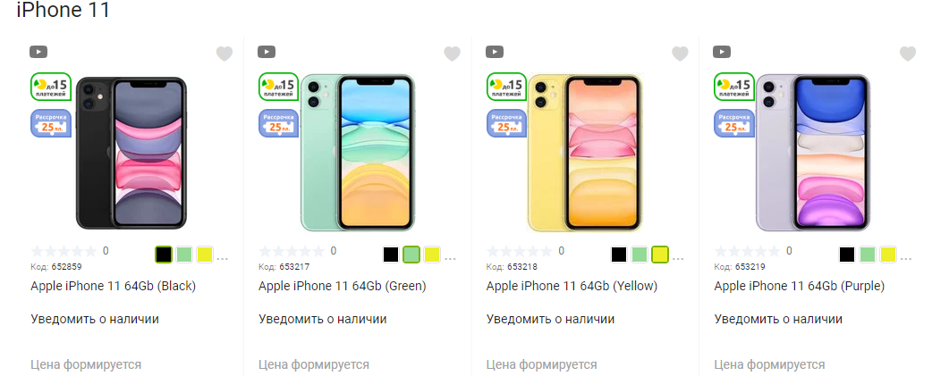Image resolution: width=932 pixels, height=376 pixels.
Task: Play video for iPhone 11 Green
Action: (x=267, y=52)
